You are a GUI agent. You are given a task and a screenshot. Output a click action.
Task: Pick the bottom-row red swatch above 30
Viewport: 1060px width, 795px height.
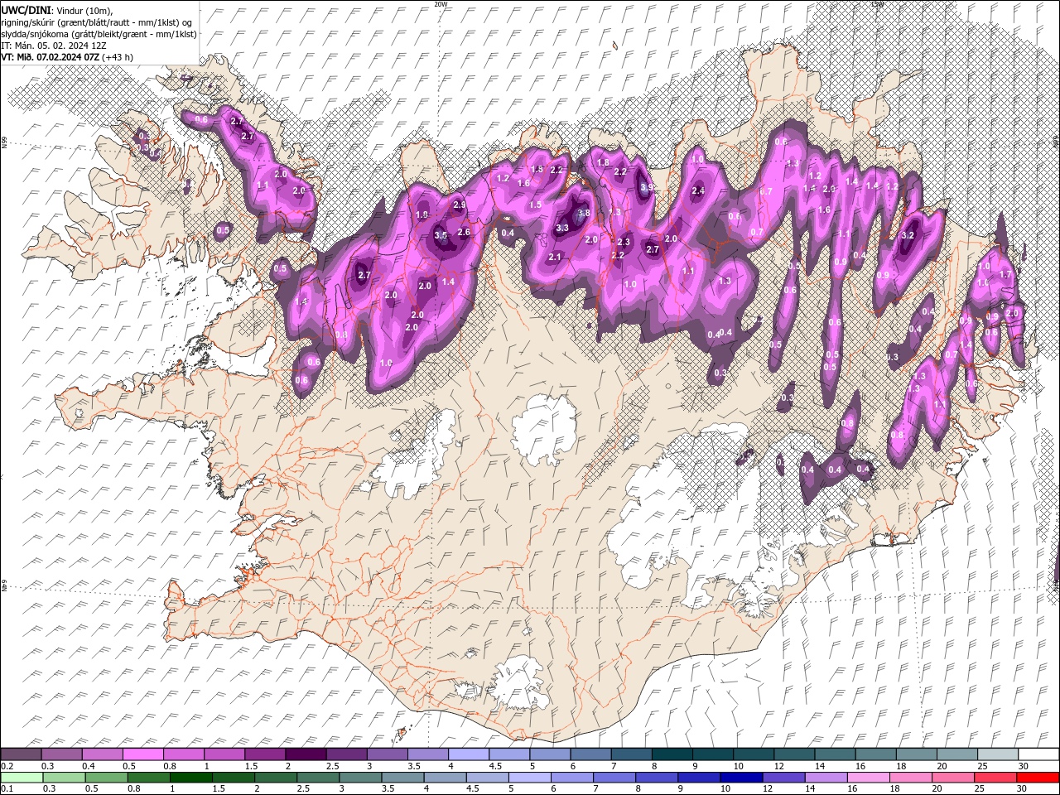tap(1037, 777)
